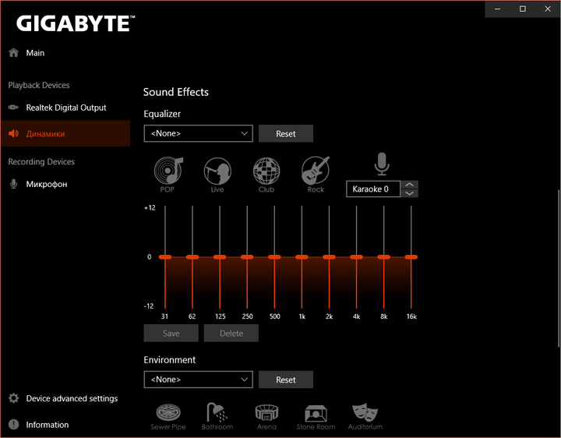Reset the Environment settings
The image size is (561, 438).
[x=286, y=380]
